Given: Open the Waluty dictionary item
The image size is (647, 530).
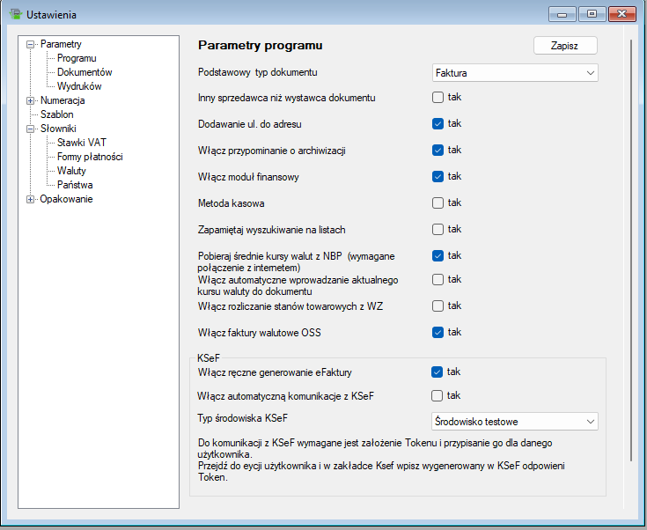Looking at the screenshot, I should (71, 171).
